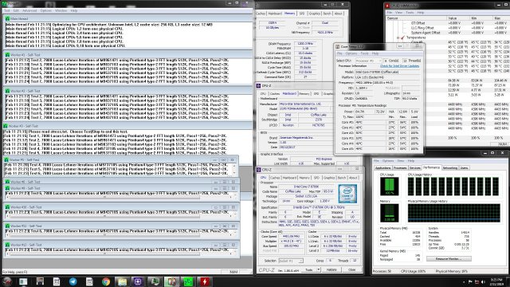510x287 pixels.
Task: Open the Tools dropdown arrow in CPU-Z
Action: pos(319,269)
